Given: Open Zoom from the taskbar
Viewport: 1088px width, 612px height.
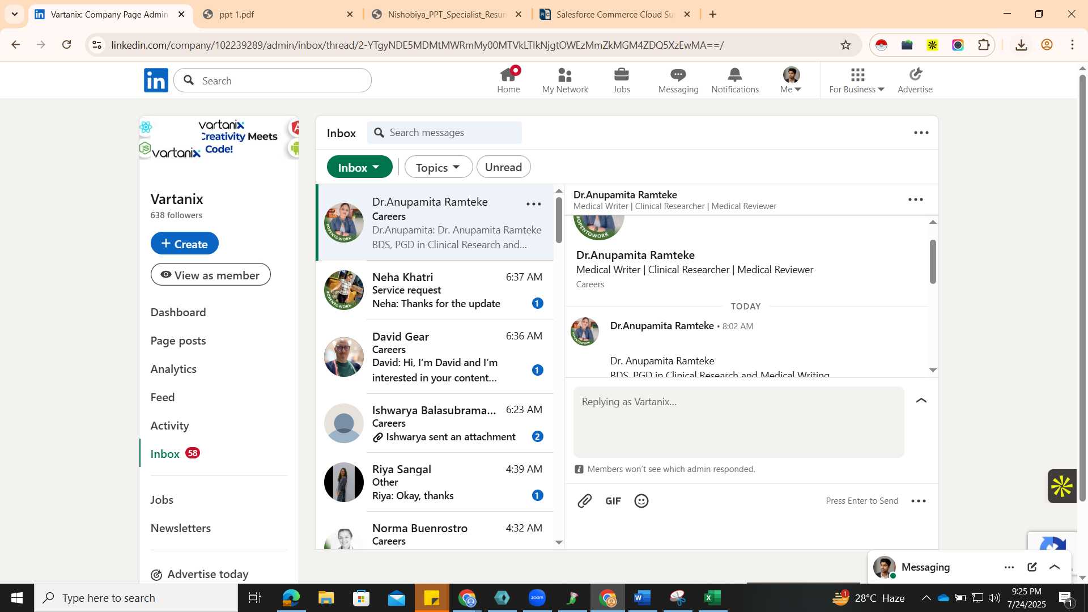Looking at the screenshot, I should (x=537, y=598).
